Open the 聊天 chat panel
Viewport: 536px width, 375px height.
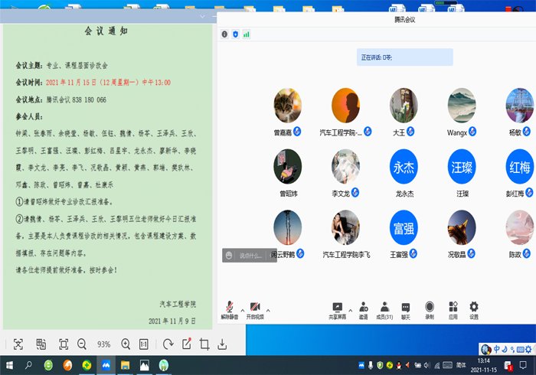(406, 310)
